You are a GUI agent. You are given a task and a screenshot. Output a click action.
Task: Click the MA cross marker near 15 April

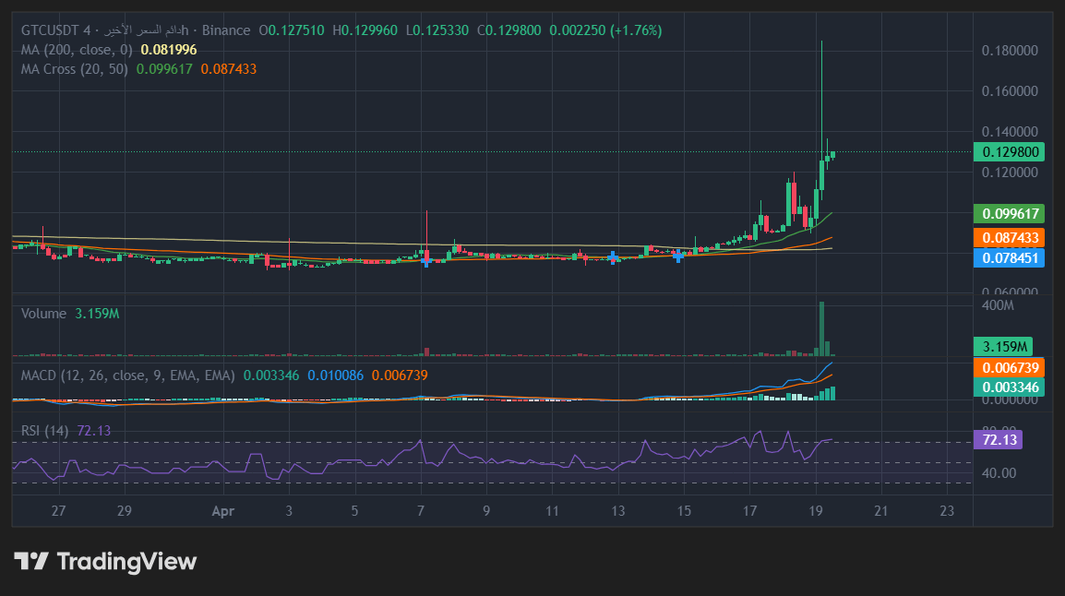(x=677, y=256)
